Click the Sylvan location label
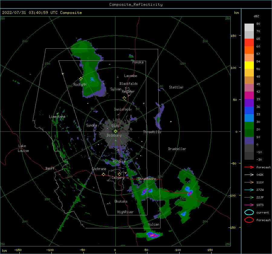272x254 pixels. (x=116, y=89)
